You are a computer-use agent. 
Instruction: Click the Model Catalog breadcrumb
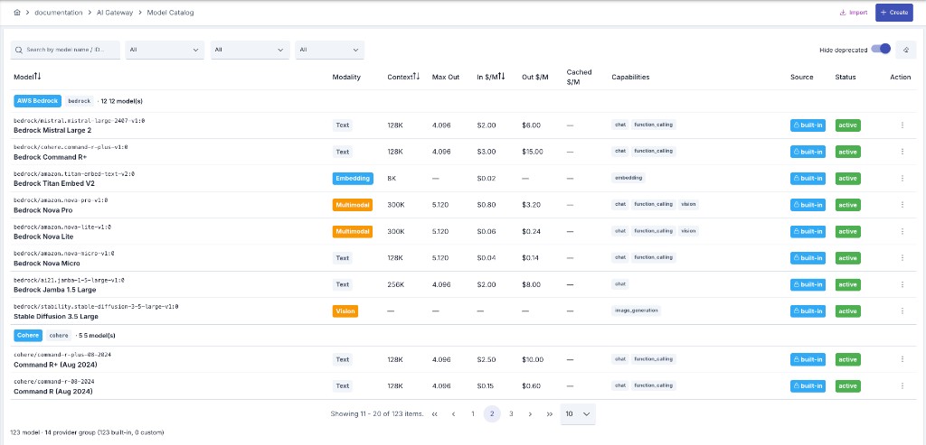(x=171, y=13)
